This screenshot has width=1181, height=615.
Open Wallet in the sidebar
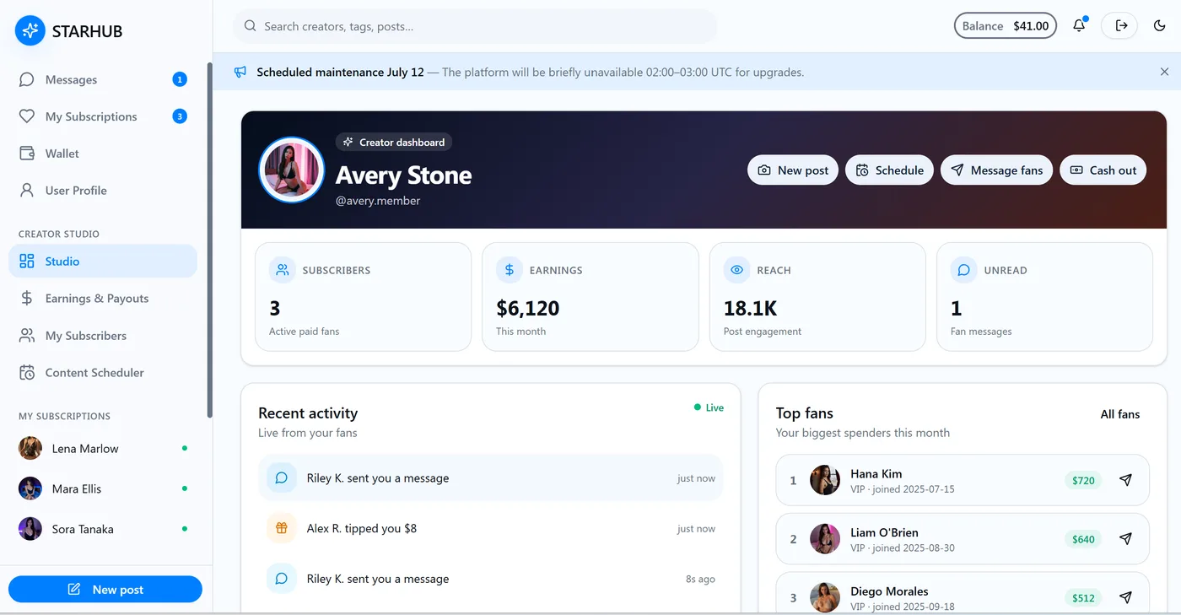tap(103, 154)
